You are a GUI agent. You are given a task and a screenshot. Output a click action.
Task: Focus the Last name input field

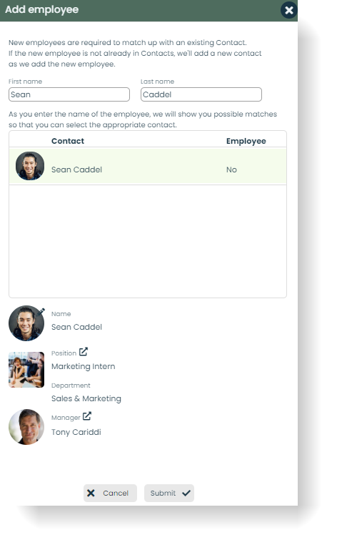[x=201, y=94]
